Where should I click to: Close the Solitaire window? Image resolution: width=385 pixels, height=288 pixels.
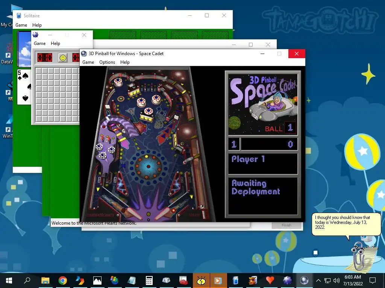pos(224,15)
